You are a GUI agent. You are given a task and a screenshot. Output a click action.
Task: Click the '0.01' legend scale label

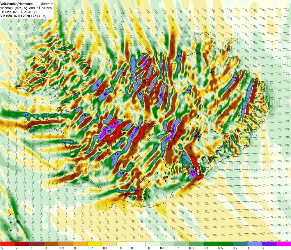coord(149,248)
